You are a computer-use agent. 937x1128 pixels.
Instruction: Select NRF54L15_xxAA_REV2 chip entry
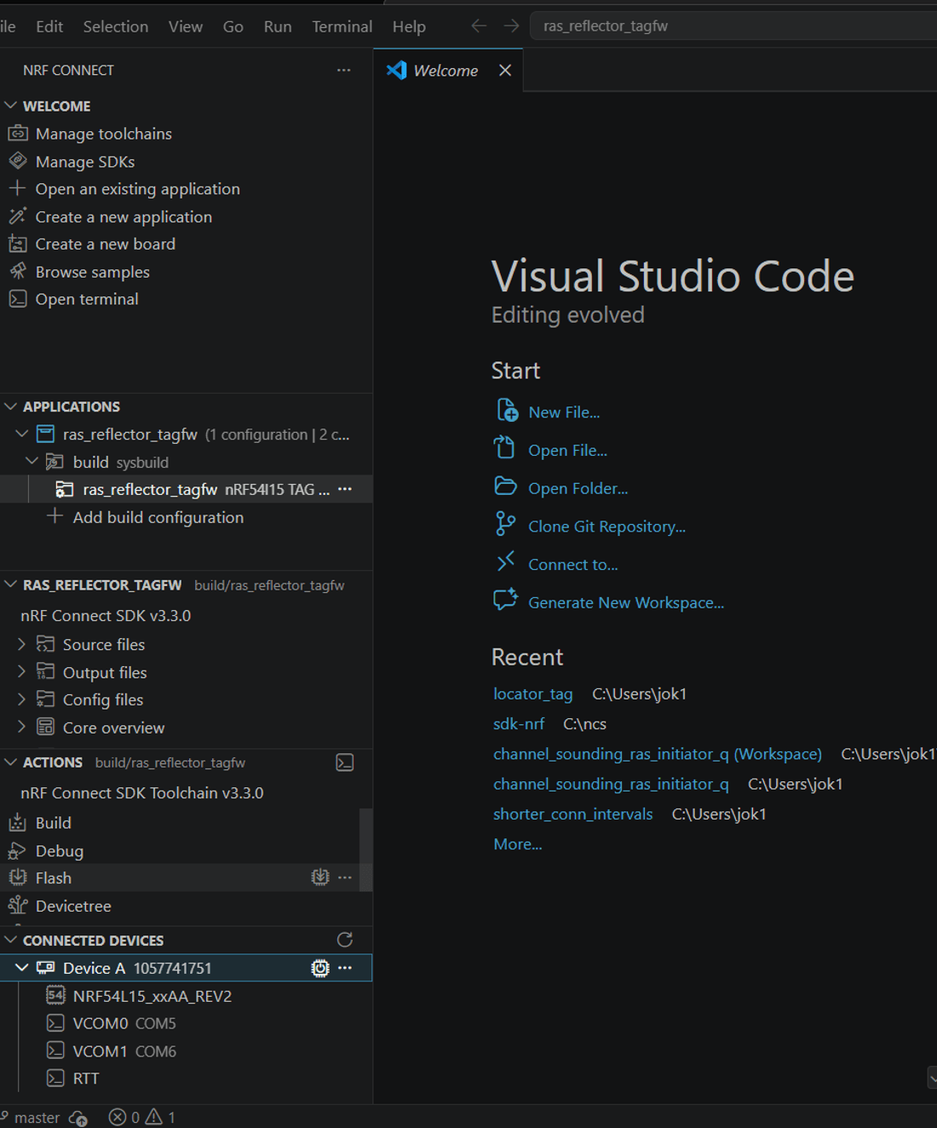[152, 996]
